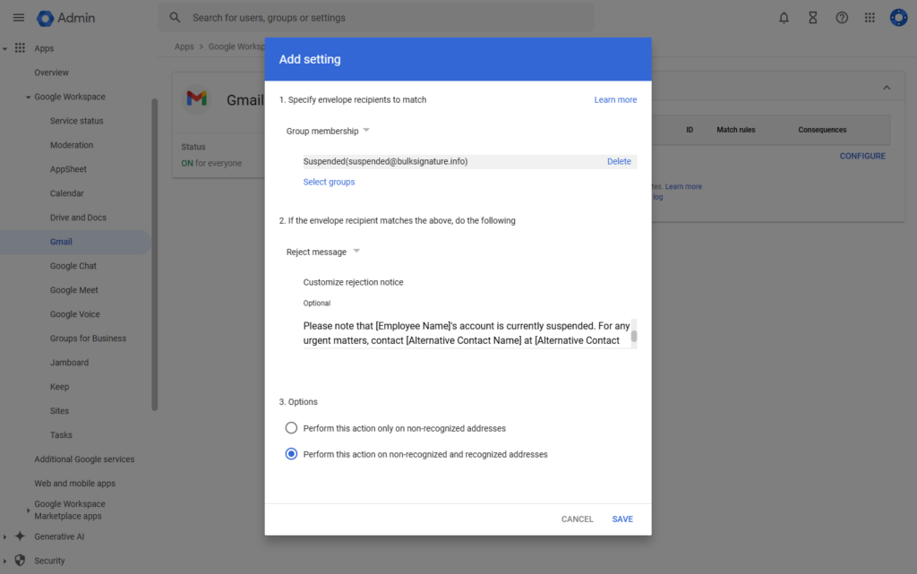This screenshot has width=917, height=574.
Task: Click the Google Admin logo
Action: [65, 18]
